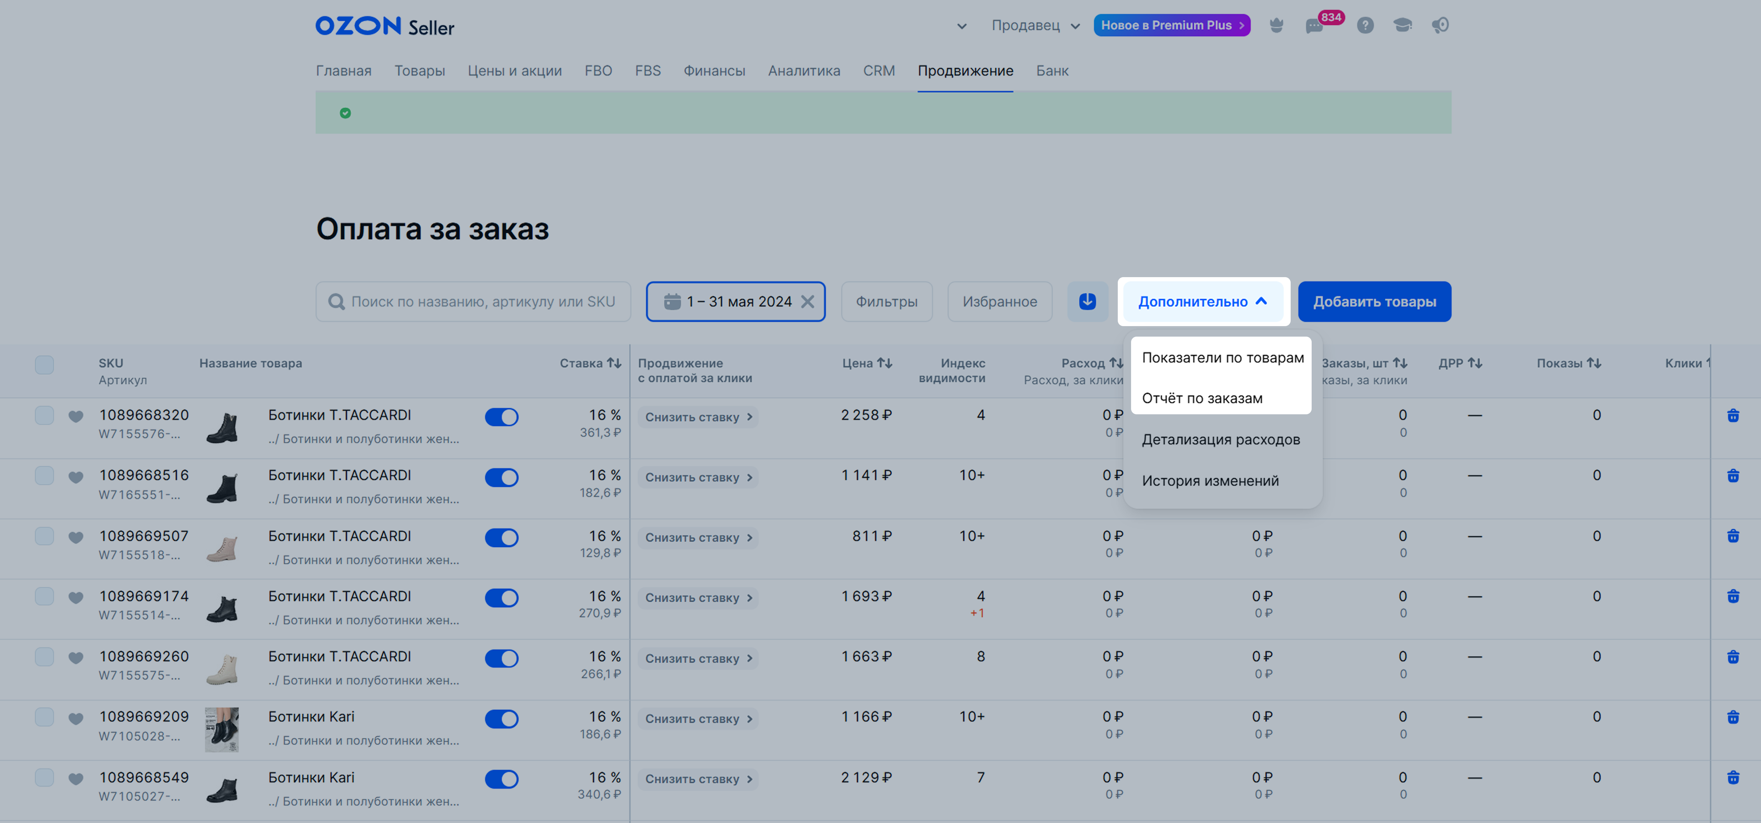This screenshot has width=1761, height=823.
Task: Tick the select-all checkbox in table header
Action: coord(44,364)
